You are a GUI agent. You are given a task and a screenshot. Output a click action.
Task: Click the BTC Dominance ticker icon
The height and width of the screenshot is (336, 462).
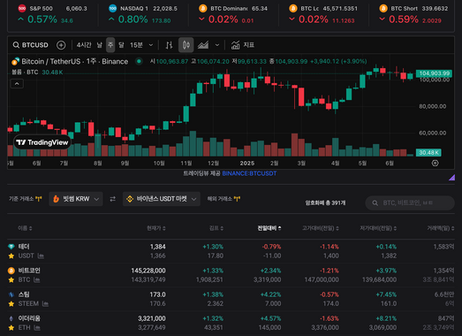(202, 8)
